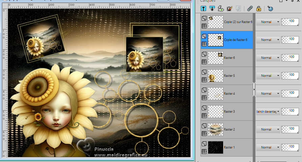Toggle the eye icon for Raster 5

pos(204,80)
